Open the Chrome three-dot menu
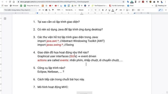 click(x=166, y=2)
